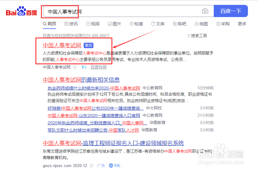Open the 文库 tab
This screenshot has height=171, width=258.
click(x=158, y=24)
